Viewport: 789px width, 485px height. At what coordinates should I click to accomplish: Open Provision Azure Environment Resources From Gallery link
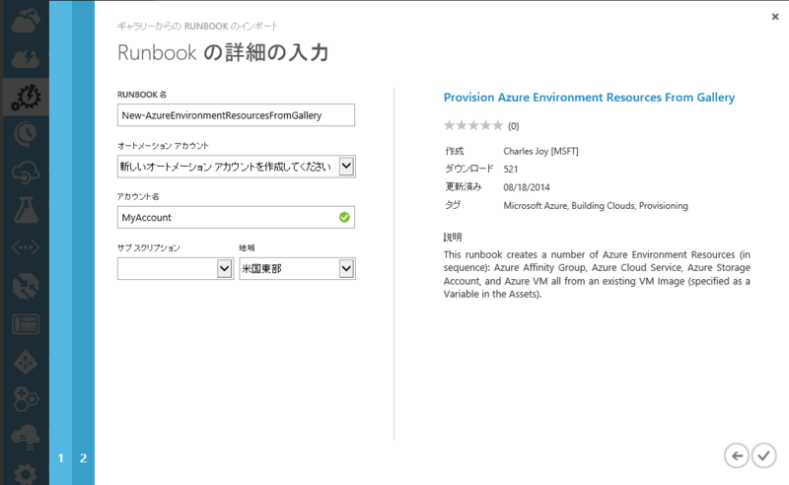(x=589, y=98)
